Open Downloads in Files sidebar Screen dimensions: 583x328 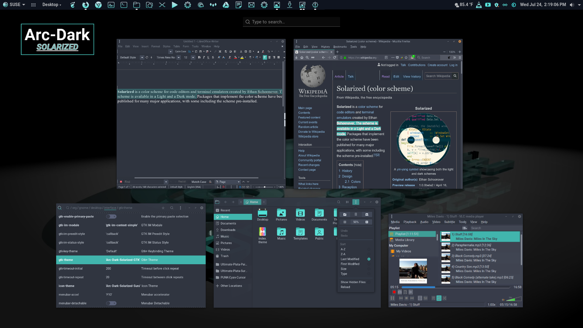click(233, 230)
